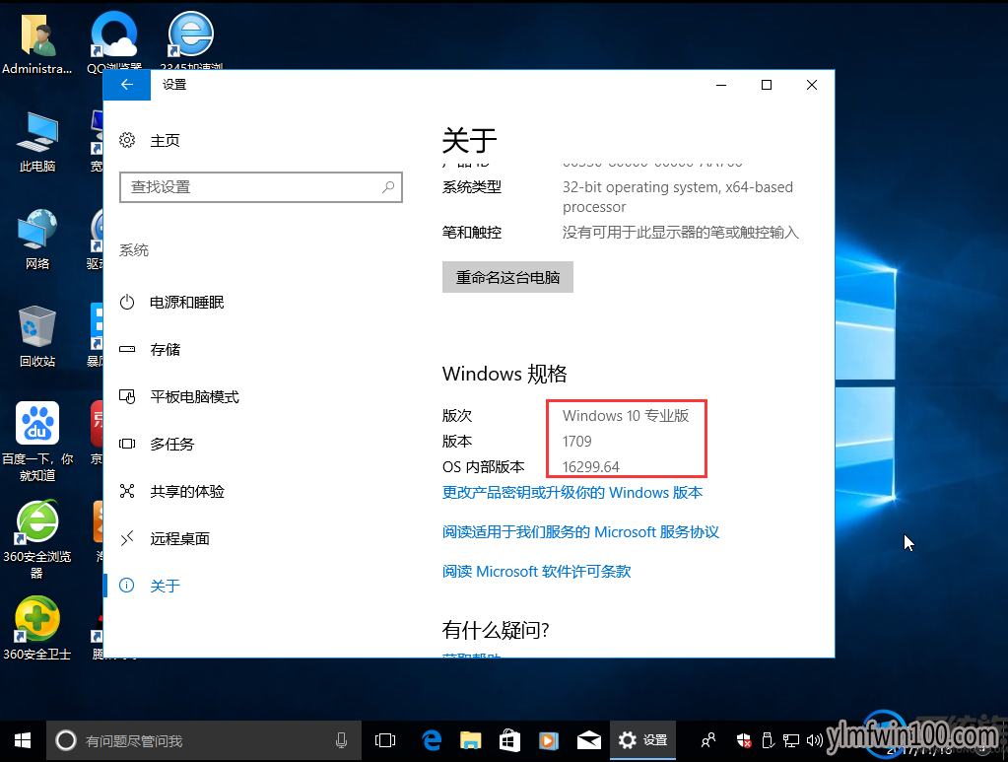
Task: Click the share icon beside 共享的体验
Action: pos(127,491)
